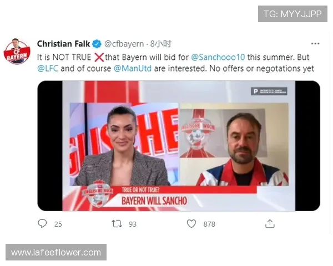Open the CF Bayern profile avatar
This screenshot has height=266, width=333.
click(x=17, y=51)
